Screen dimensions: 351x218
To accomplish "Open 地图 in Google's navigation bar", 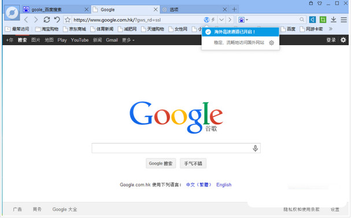I will tap(49, 40).
